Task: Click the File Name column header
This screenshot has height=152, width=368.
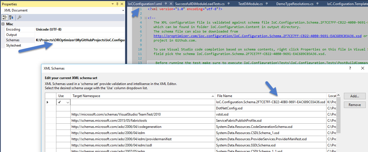Action: click(271, 96)
